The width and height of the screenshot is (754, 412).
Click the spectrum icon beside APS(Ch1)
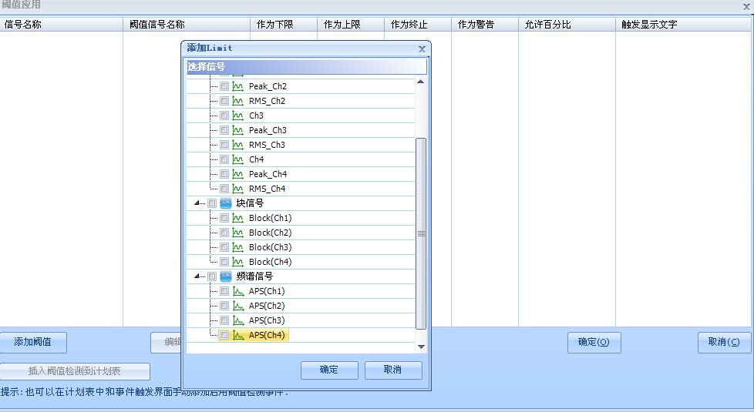pos(237,291)
